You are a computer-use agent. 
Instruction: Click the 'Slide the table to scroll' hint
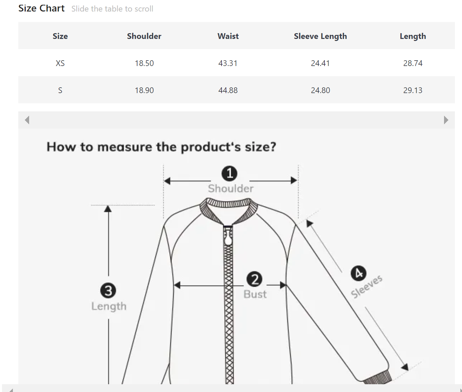[x=112, y=9]
